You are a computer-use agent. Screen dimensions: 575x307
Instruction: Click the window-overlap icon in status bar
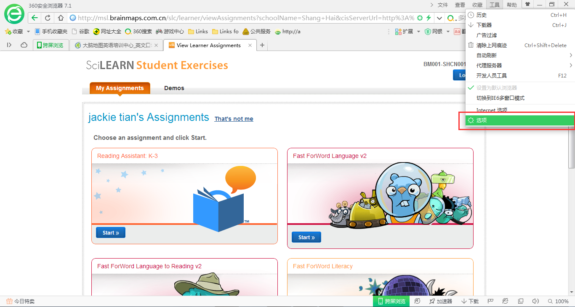pyautogui.click(x=521, y=302)
